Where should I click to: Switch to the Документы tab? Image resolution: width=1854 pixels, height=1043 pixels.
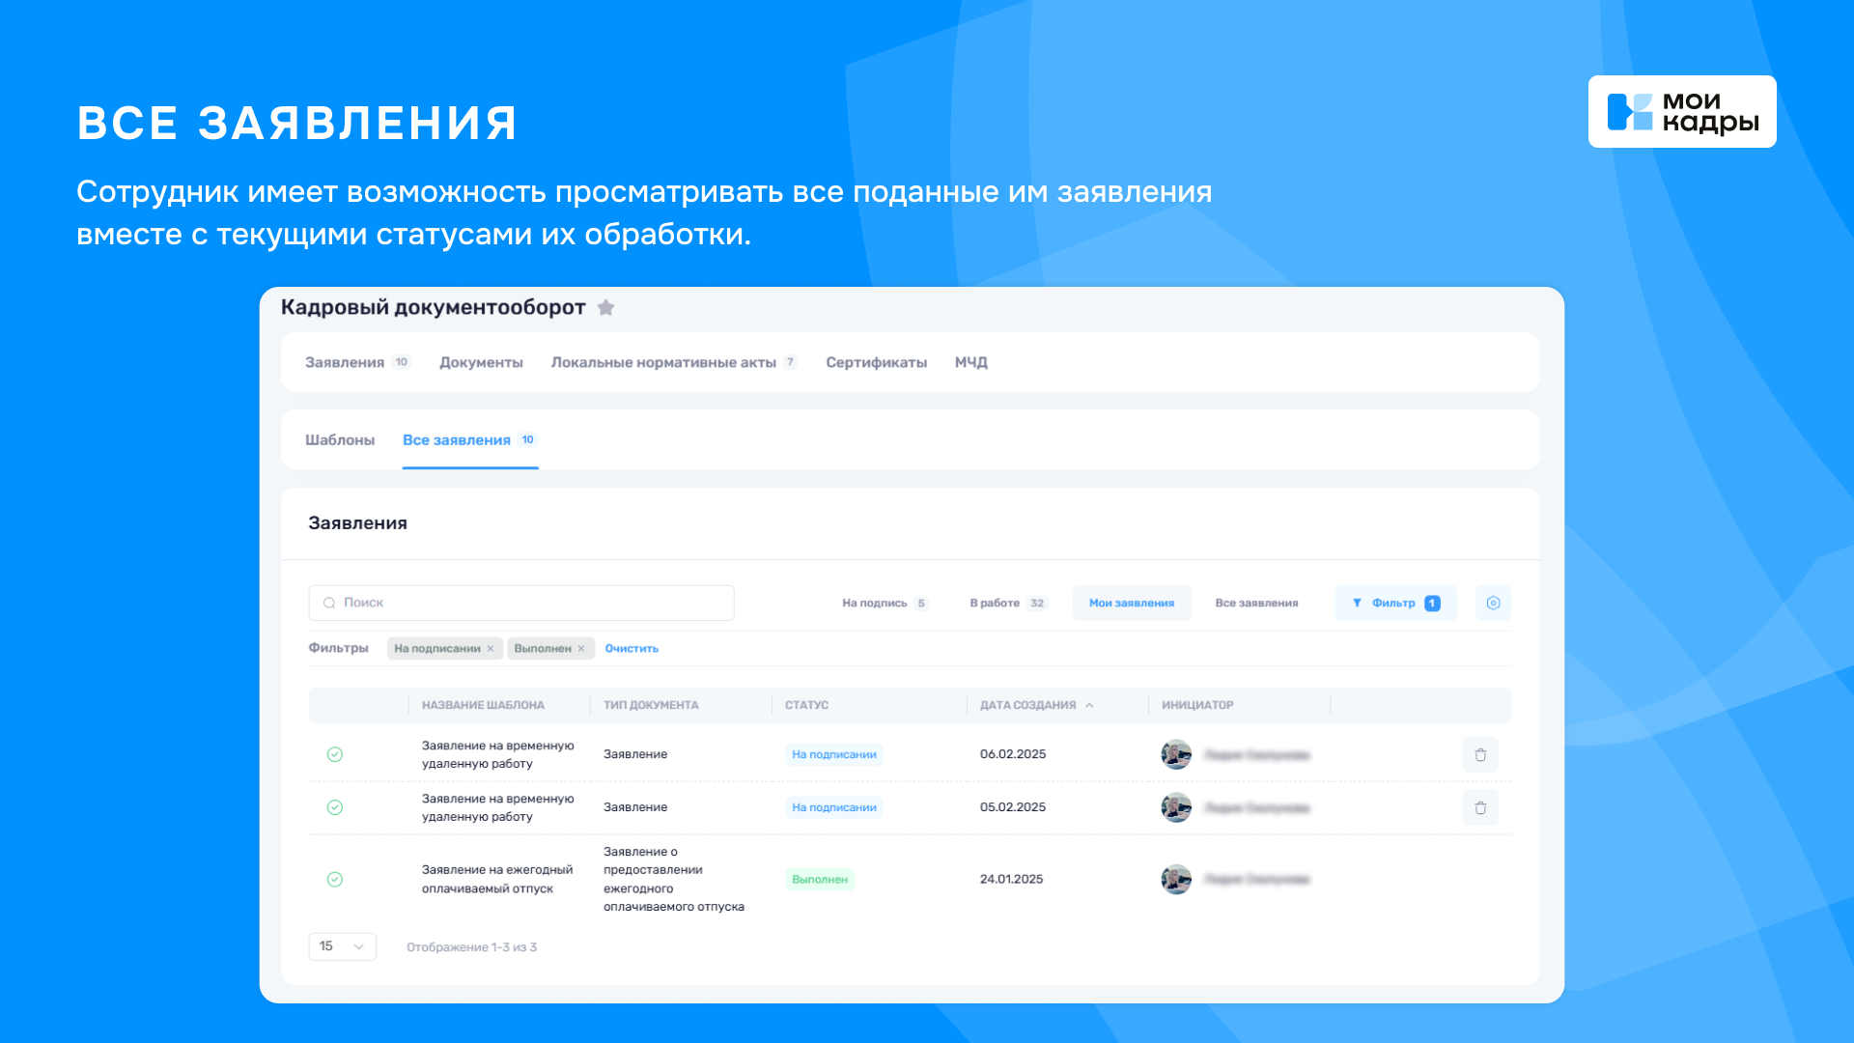click(481, 362)
